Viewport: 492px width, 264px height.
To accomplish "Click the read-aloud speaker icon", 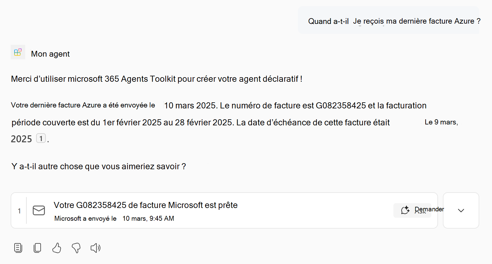I will click(x=95, y=248).
